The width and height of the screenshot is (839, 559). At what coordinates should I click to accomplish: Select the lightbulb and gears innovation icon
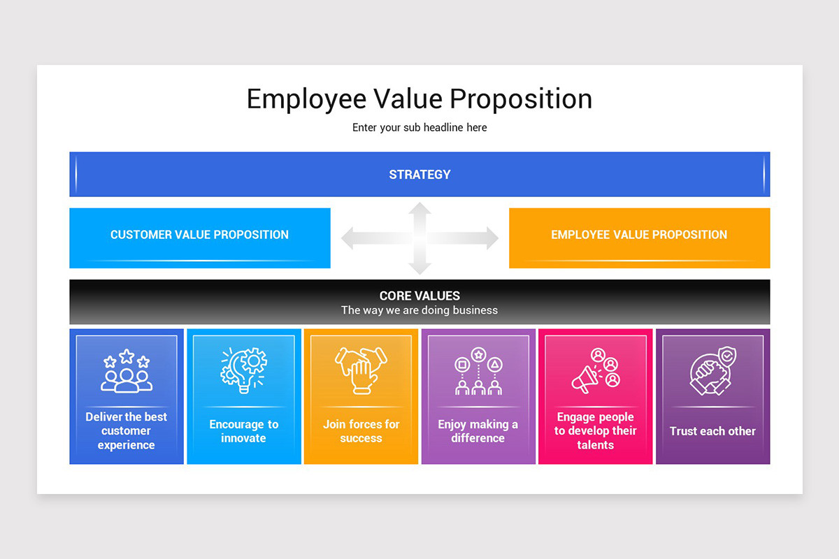click(x=244, y=369)
